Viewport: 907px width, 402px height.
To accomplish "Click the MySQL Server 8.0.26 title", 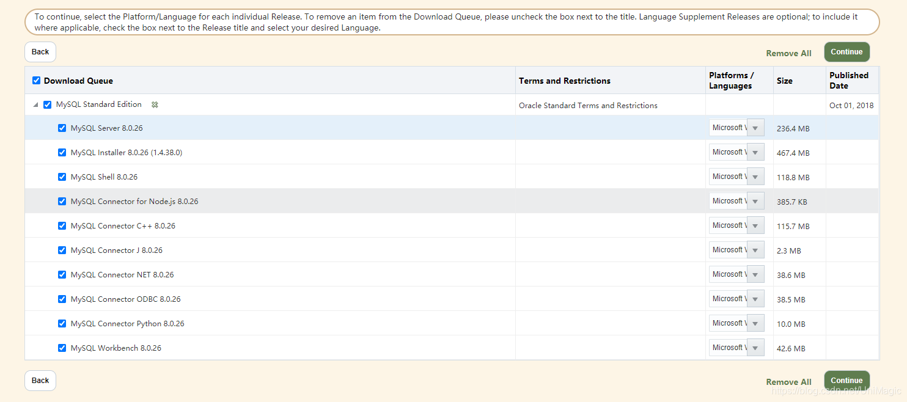I will tap(107, 128).
